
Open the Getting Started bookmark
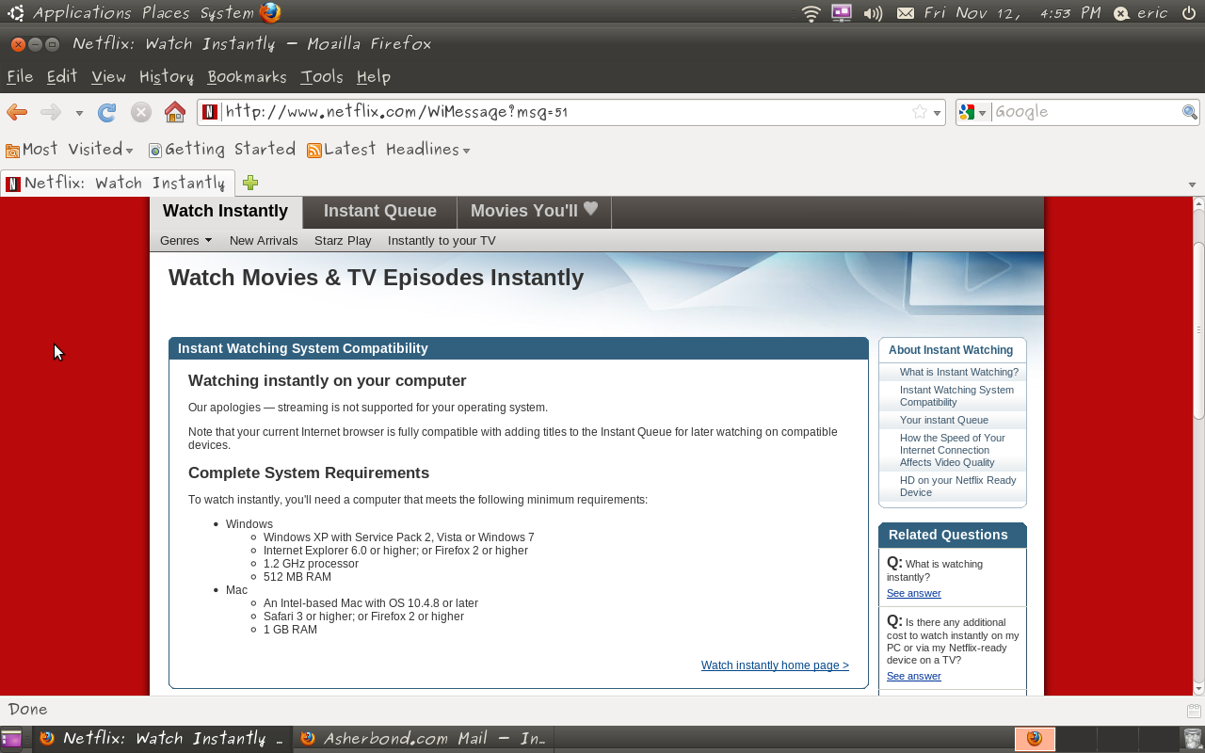222,150
